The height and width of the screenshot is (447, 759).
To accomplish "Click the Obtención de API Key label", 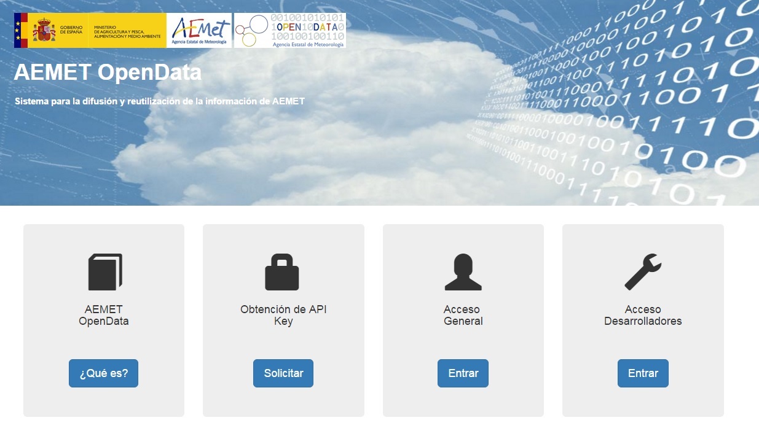I will 283,315.
